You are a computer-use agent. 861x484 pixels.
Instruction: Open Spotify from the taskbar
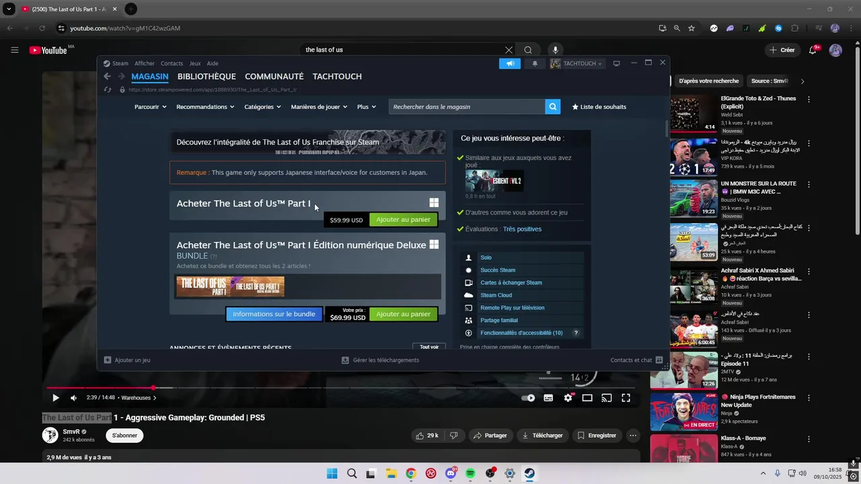(x=470, y=473)
